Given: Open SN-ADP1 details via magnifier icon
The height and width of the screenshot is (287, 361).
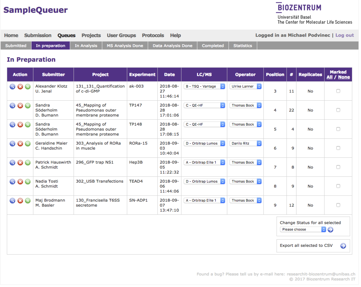Looking at the screenshot, I should pyautogui.click(x=12, y=200).
